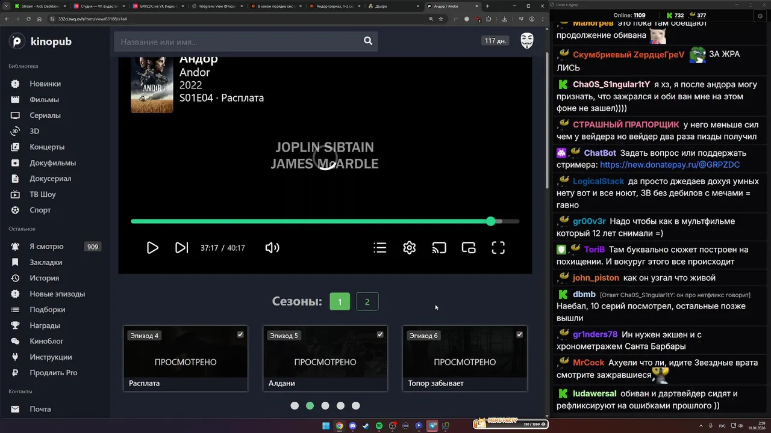
Task: Open Spotify from taskbar
Action: [x=379, y=426]
